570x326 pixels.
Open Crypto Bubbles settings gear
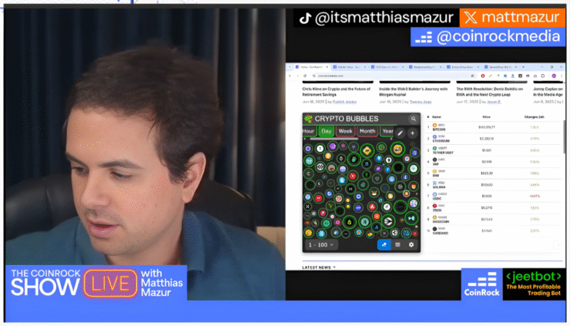tap(411, 245)
